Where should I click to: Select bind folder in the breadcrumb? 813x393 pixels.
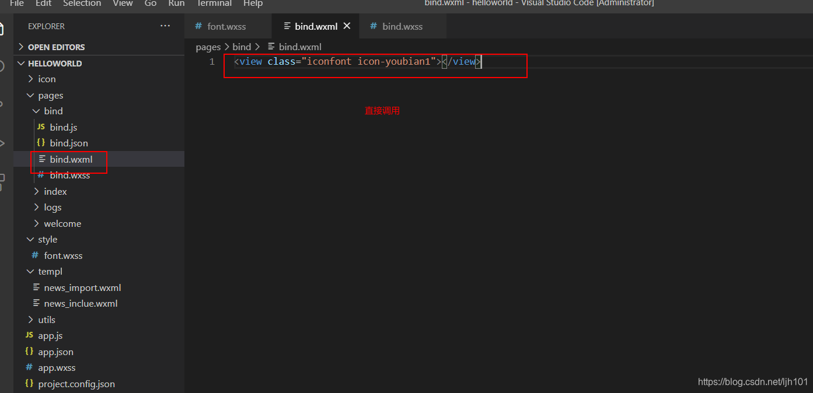pos(242,47)
